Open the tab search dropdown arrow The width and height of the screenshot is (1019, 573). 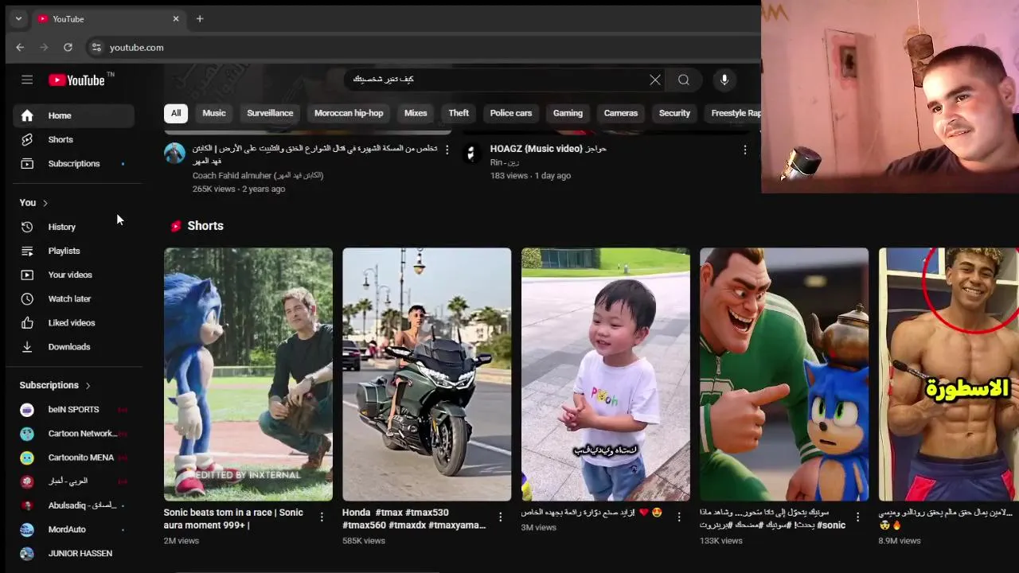click(18, 18)
